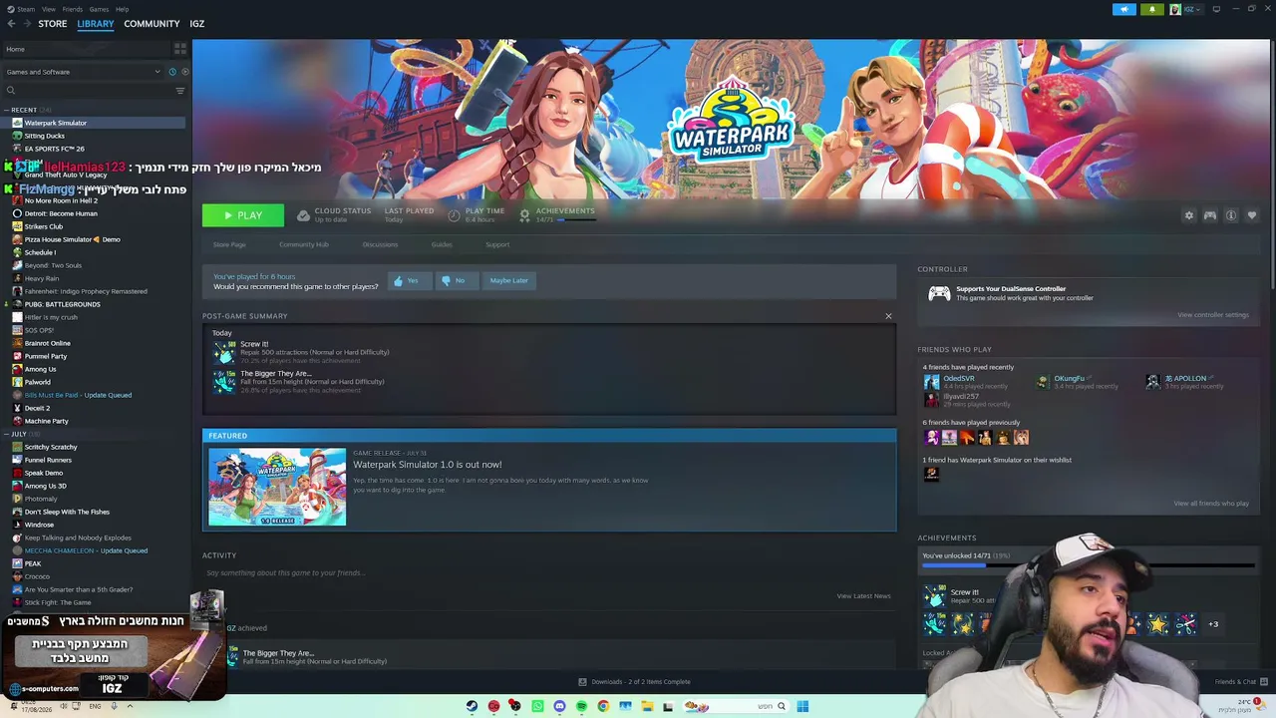Click the green PLAY button

click(x=243, y=215)
